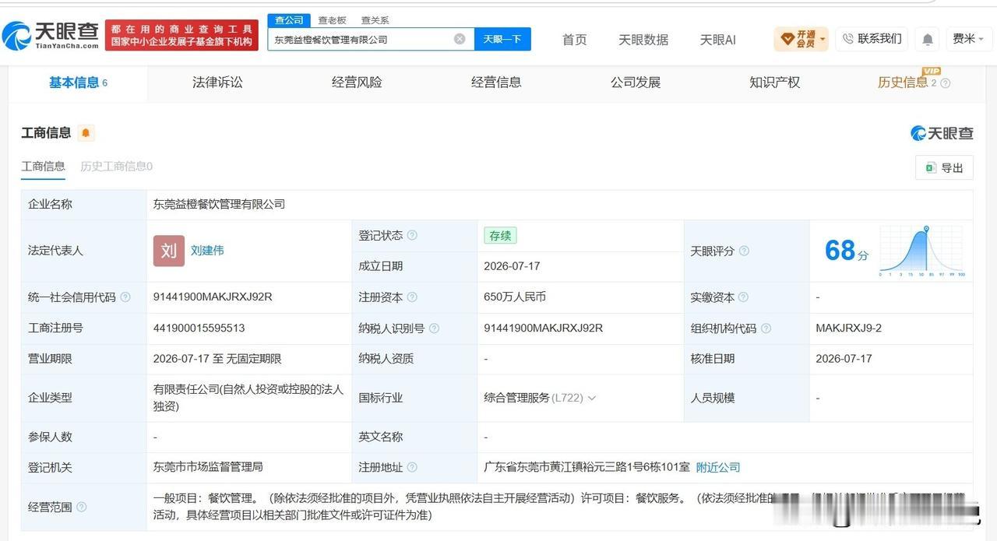Click the 联系我们 button
997x541 pixels.
pyautogui.click(x=871, y=39)
